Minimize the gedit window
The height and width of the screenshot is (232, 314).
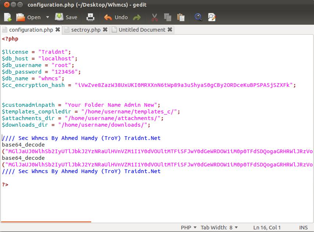[x=13, y=5]
